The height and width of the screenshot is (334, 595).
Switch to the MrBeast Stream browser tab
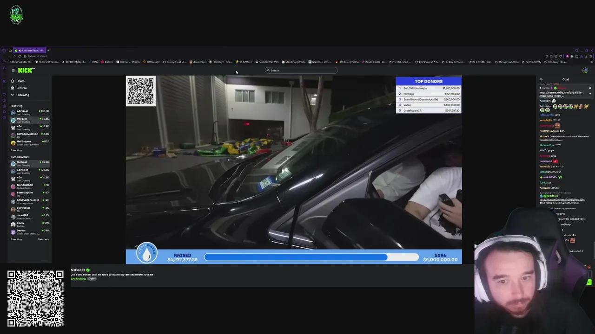30,51
